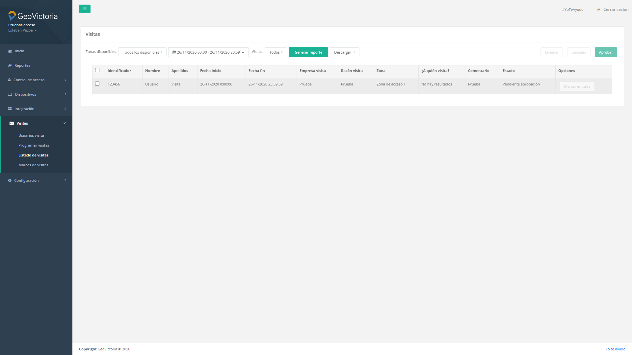Go to Programar visitas

pyautogui.click(x=34, y=145)
